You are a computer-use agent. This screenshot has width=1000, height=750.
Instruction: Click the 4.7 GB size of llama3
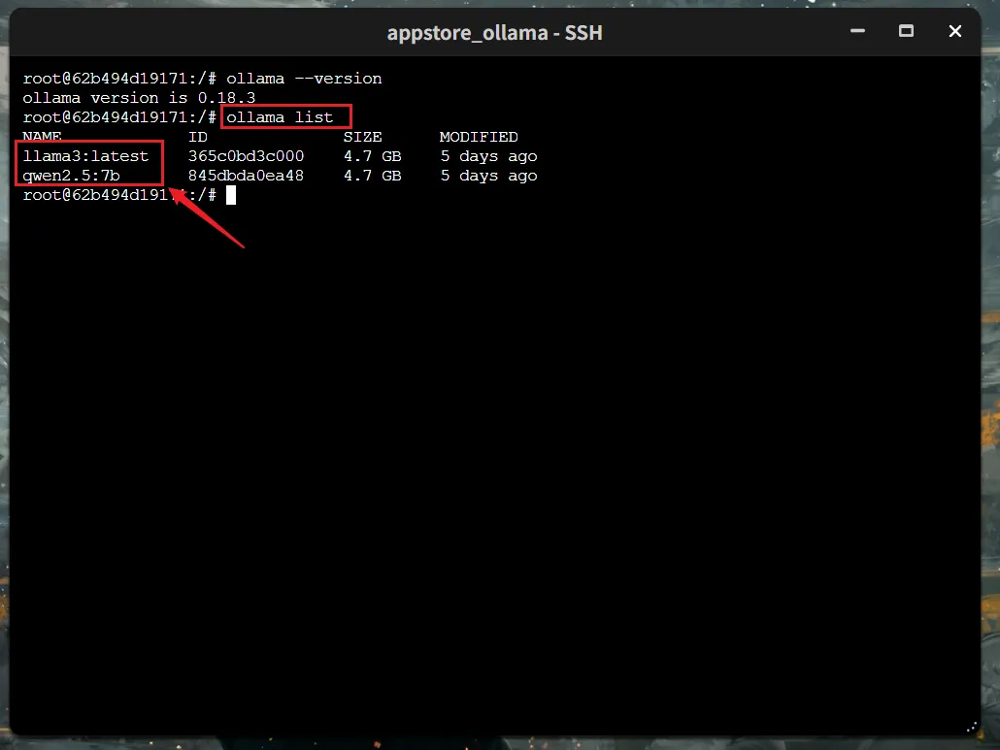click(373, 156)
